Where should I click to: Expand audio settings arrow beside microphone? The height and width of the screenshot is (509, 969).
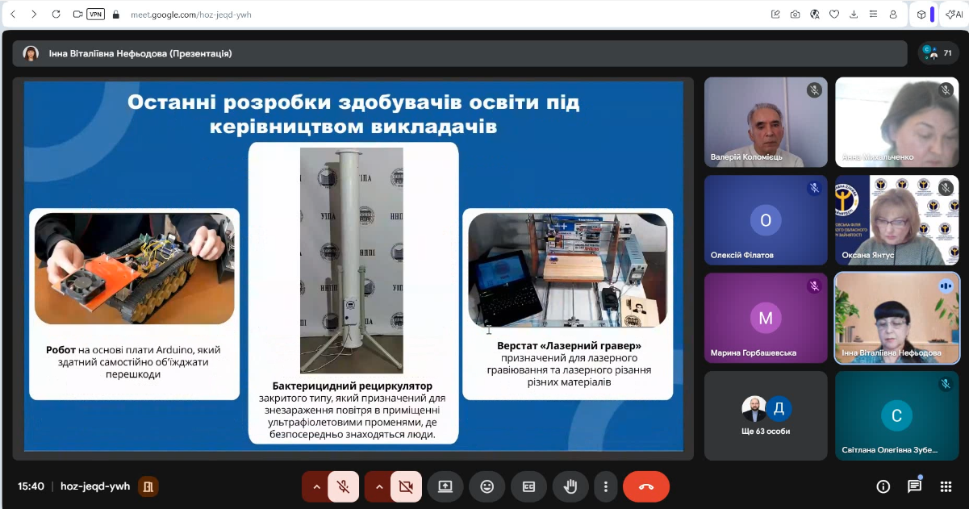click(x=315, y=486)
